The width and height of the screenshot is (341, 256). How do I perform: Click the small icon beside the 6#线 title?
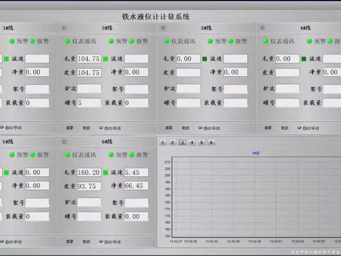[64, 142]
